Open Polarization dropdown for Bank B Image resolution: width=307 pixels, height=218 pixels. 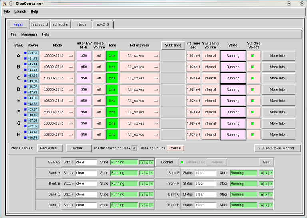(x=140, y=67)
